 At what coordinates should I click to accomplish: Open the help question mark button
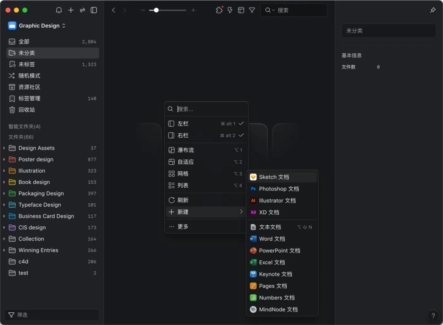433,316
